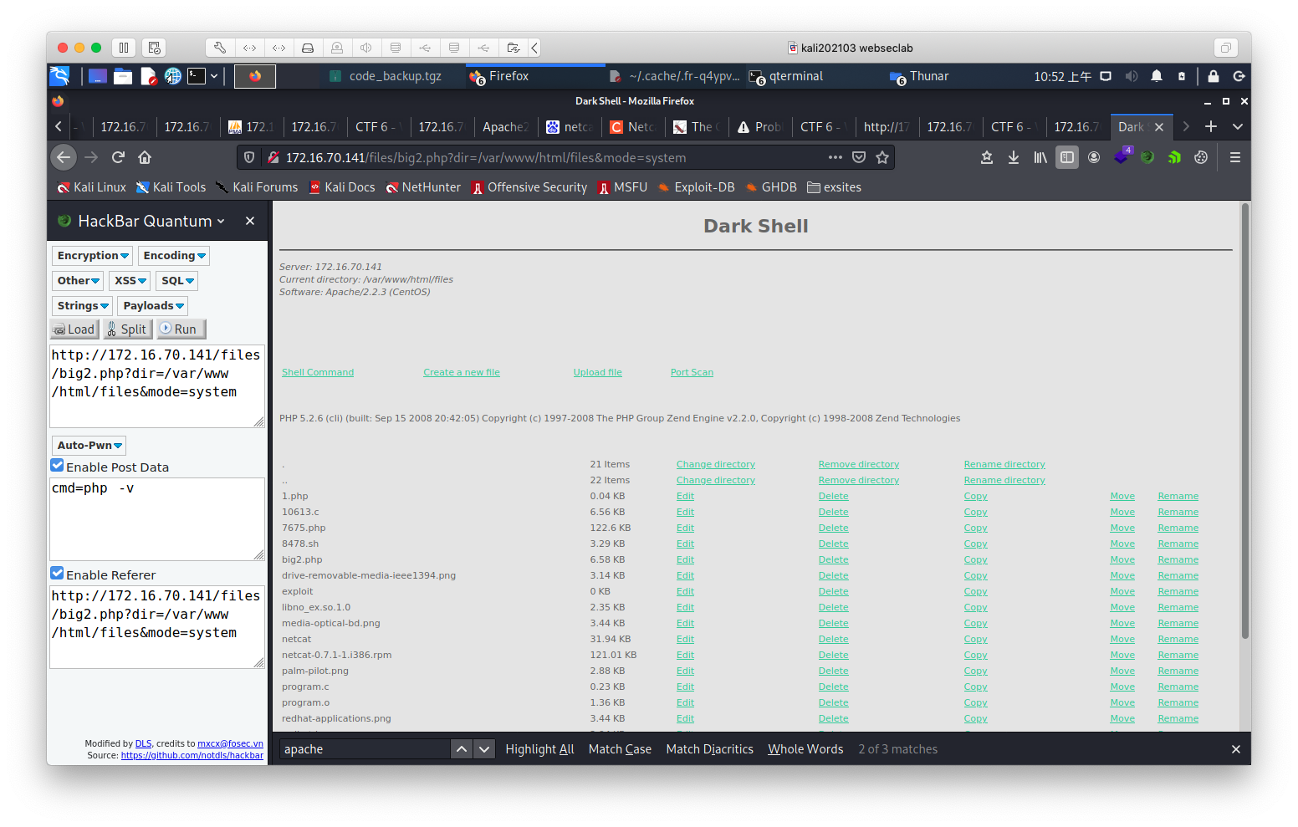1298x827 pixels.
Task: Switch to the netcat browser tab
Action: 570,127
